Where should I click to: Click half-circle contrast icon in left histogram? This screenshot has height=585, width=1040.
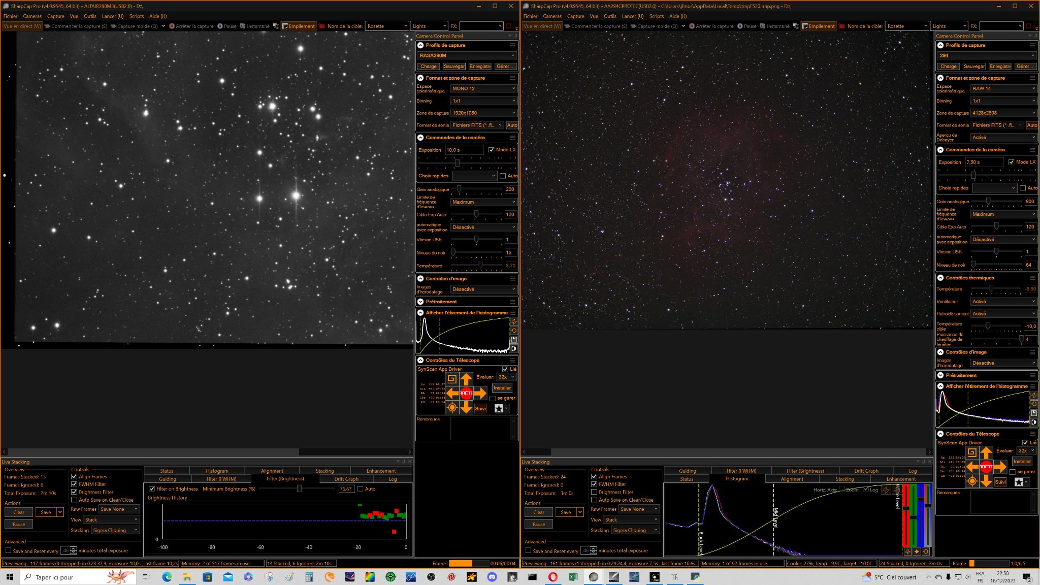coord(514,349)
